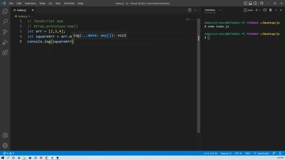This screenshot has width=285, height=160.
Task: Click the red record icon in taskbar
Action: point(41,158)
